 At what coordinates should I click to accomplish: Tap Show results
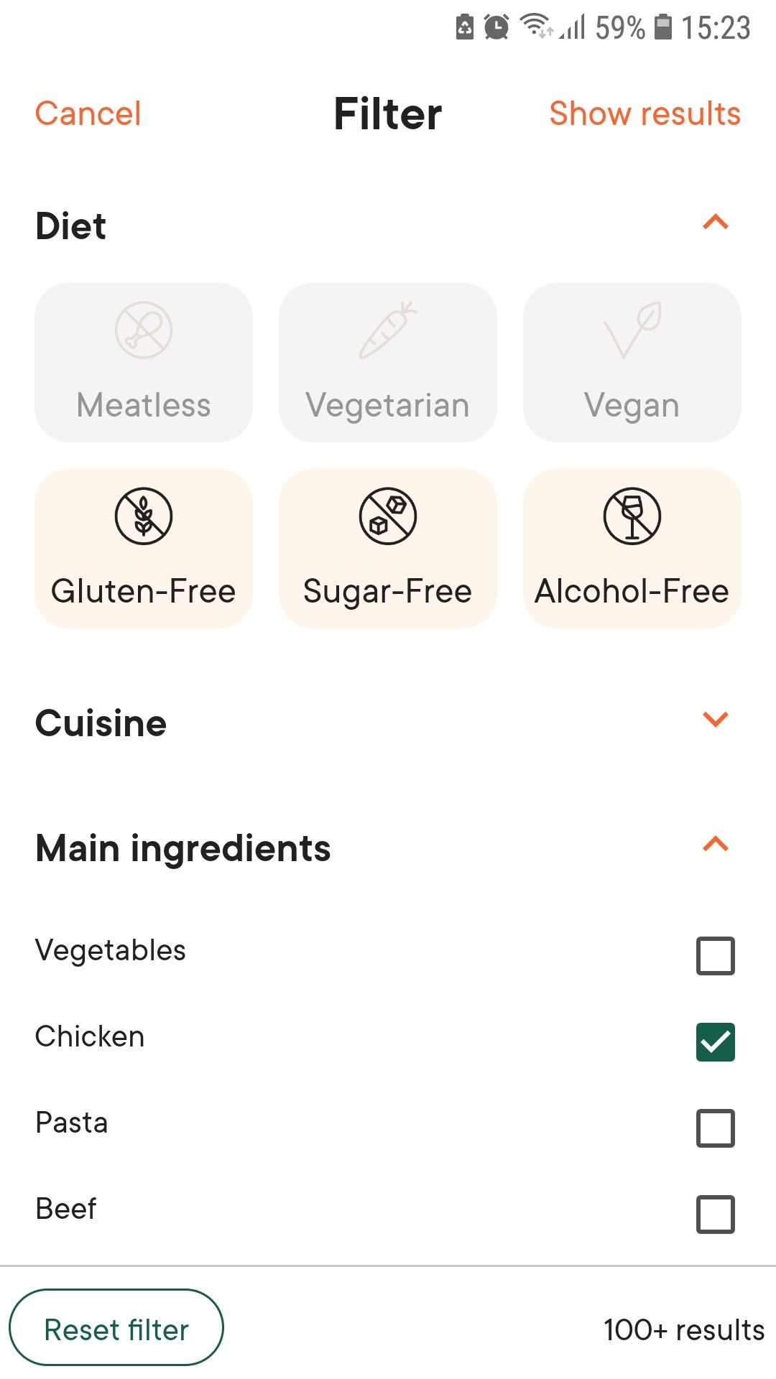click(x=645, y=113)
